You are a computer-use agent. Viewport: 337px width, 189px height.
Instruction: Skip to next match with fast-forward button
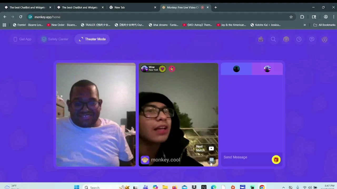pyautogui.click(x=211, y=160)
